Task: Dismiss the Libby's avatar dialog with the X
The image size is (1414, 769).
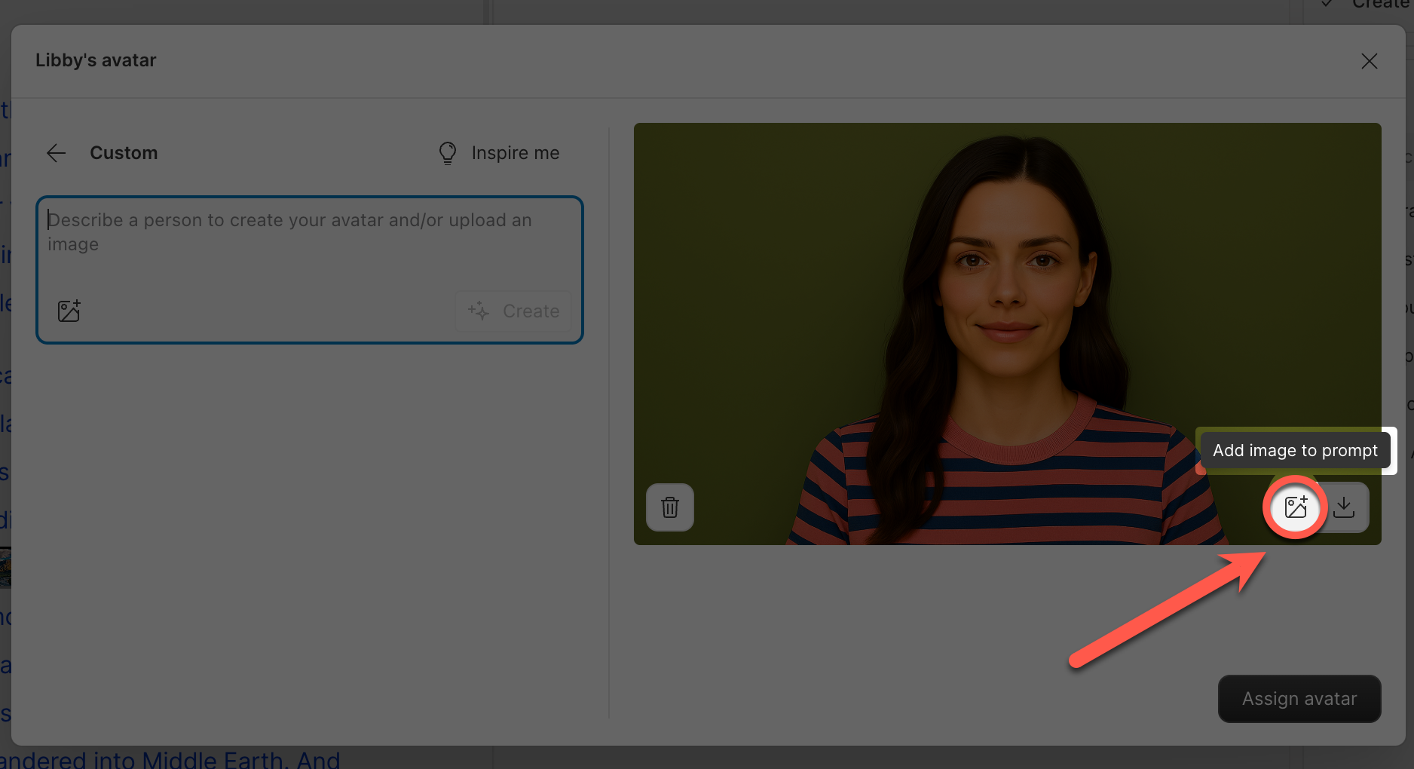Action: (x=1370, y=61)
